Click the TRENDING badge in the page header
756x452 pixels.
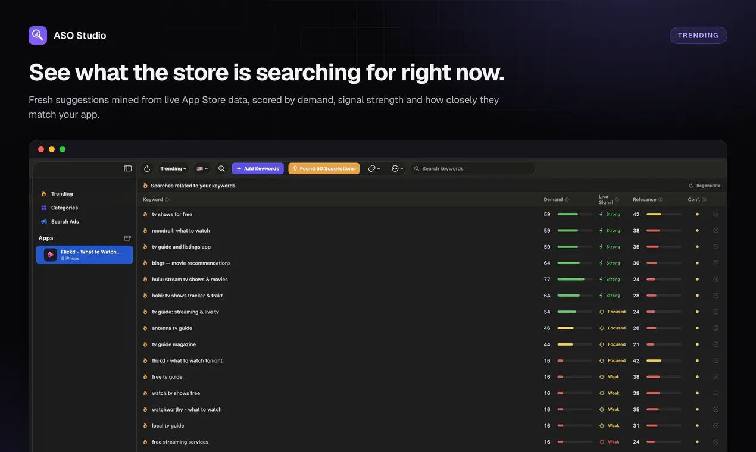pyautogui.click(x=698, y=35)
